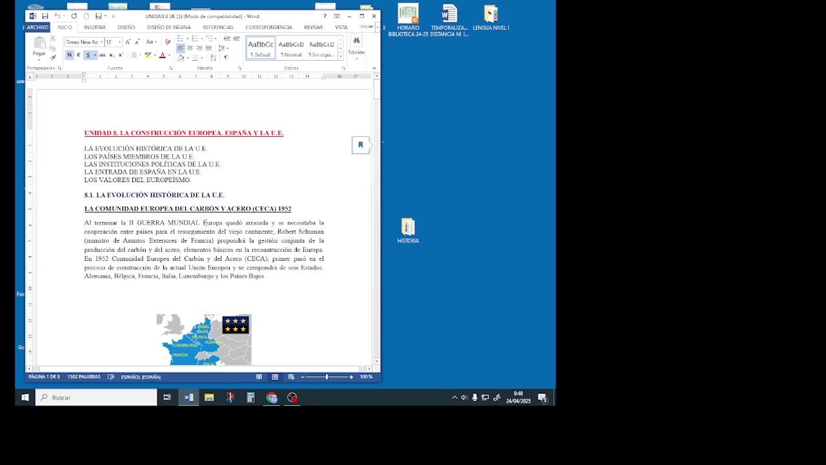Create a new blank document from the quick access toolbar
Viewport: 826px width, 465px height.
coord(86,16)
